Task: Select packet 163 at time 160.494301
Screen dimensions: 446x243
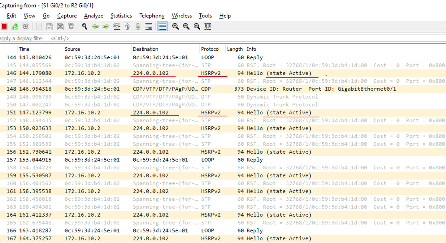Action: point(223,207)
